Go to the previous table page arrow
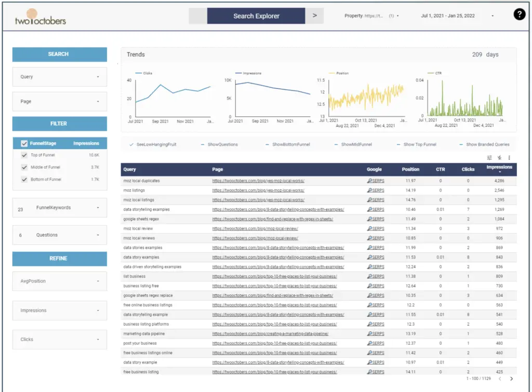The height and width of the screenshot is (392, 532). [x=500, y=379]
